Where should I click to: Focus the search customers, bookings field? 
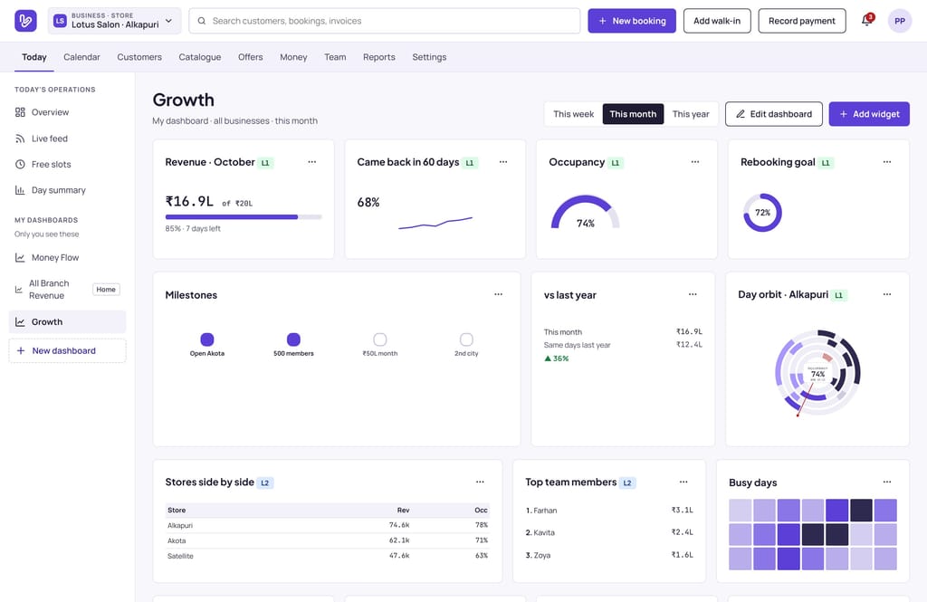384,21
